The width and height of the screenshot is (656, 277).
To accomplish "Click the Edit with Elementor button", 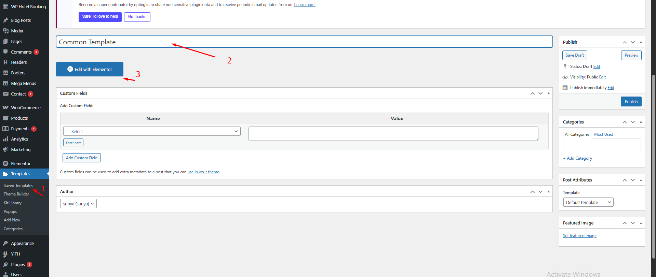I will click(x=90, y=69).
